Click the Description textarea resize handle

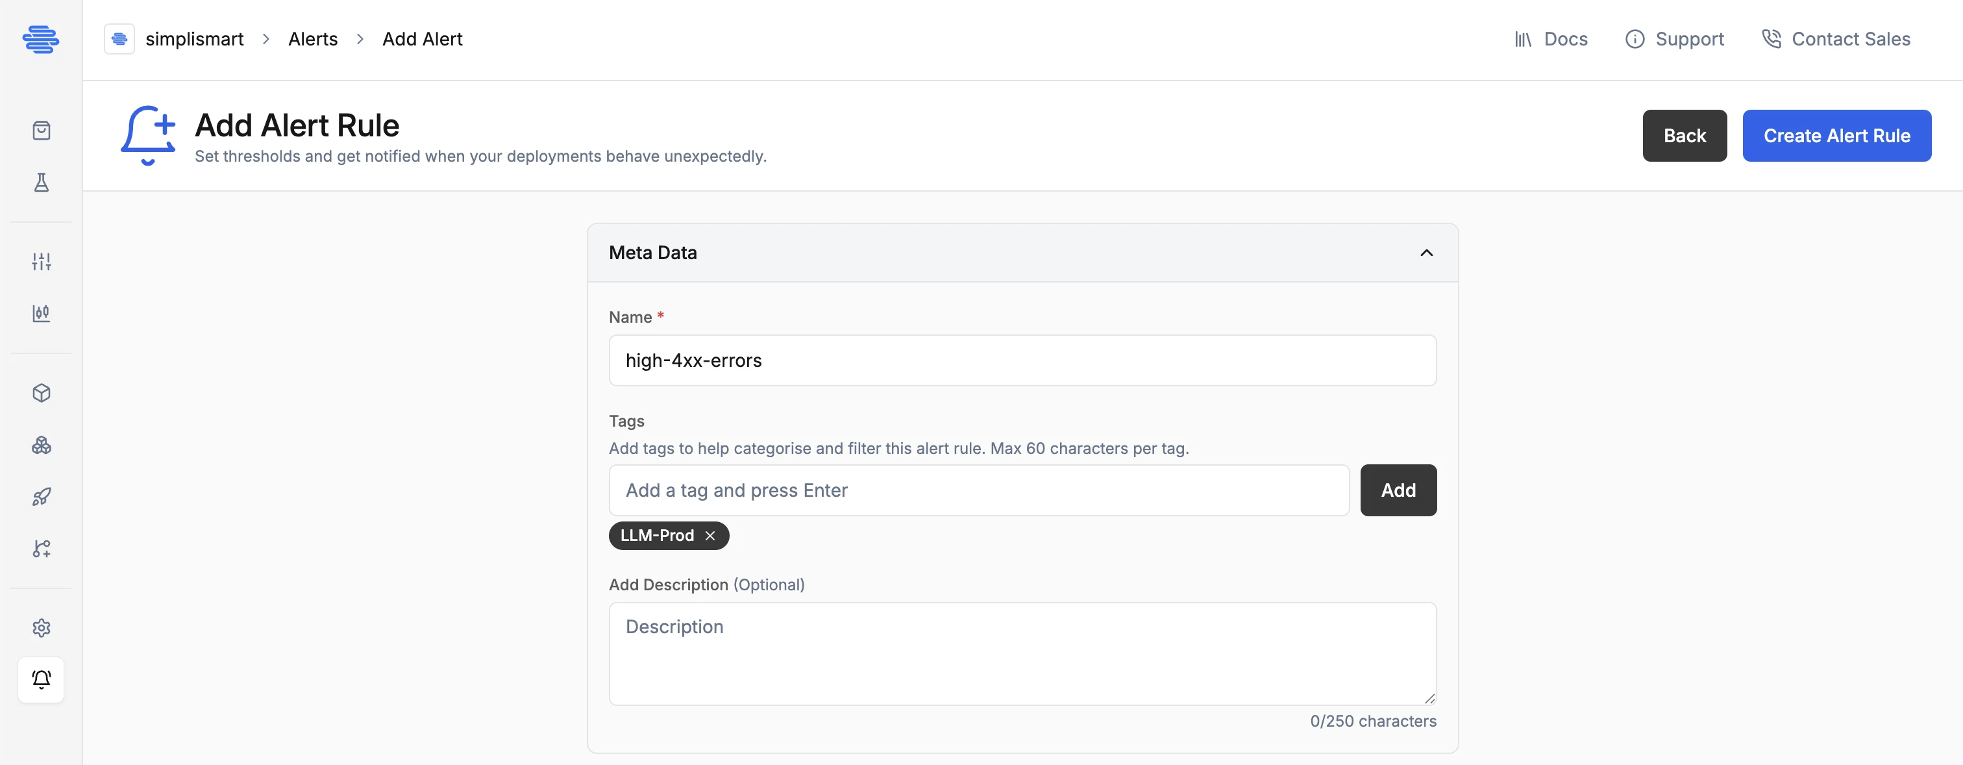[x=1429, y=699]
